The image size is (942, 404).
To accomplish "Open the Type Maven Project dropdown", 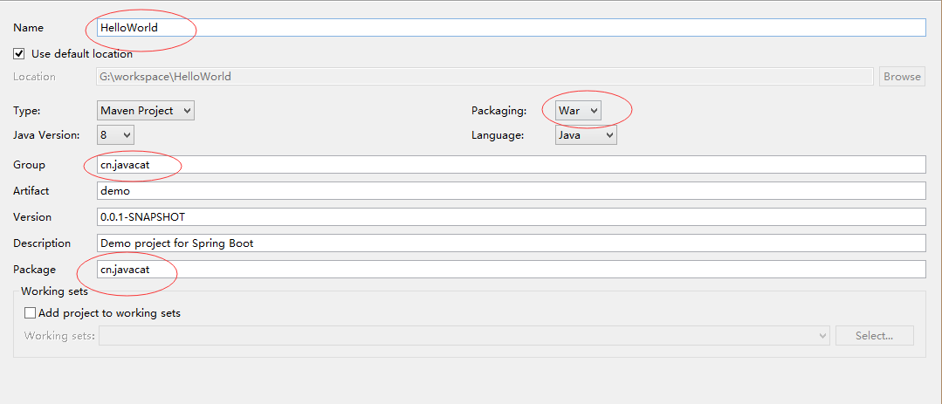I will (146, 111).
